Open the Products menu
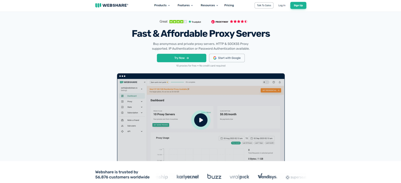The image size is (401, 183). tap(162, 5)
